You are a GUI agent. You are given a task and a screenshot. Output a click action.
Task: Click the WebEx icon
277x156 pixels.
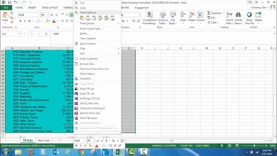pyautogui.click(x=258, y=15)
